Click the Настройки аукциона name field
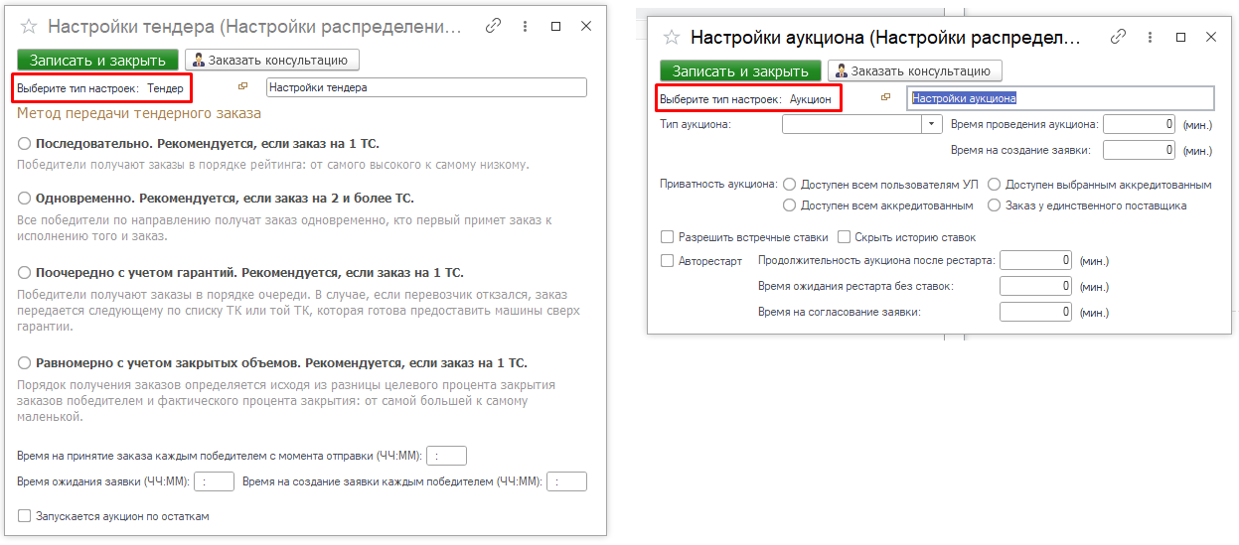Screen dimensions: 1239x545 tap(1060, 98)
